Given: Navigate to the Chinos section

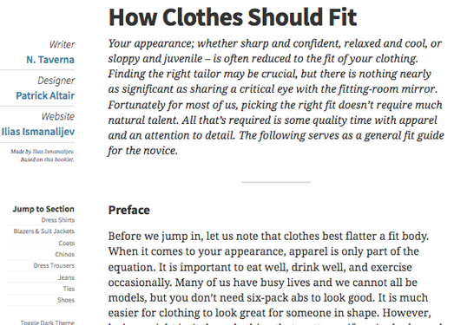Looking at the screenshot, I should 64,255.
